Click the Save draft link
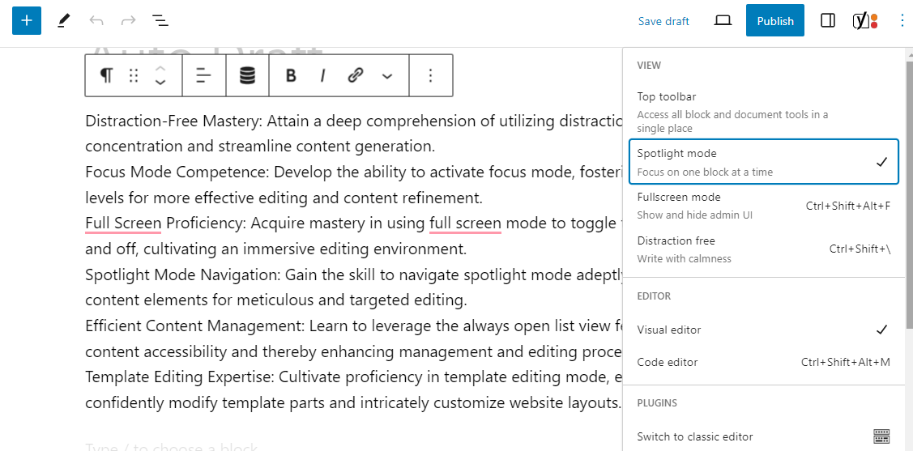This screenshot has height=451, width=913. 663,21
